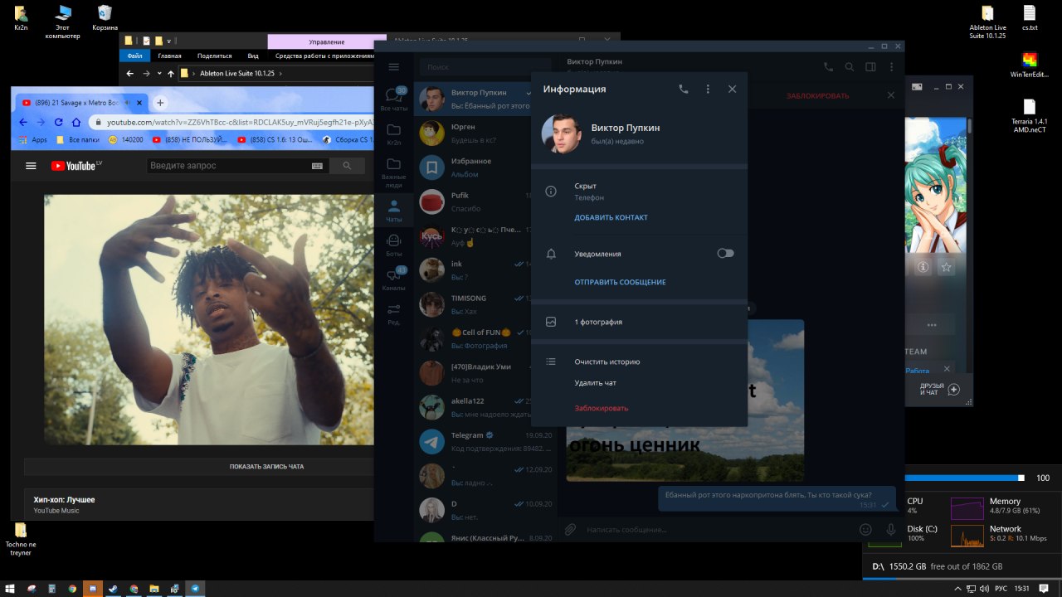The width and height of the screenshot is (1062, 597).
Task: Click the Написать сообщение input field
Action: (718, 529)
